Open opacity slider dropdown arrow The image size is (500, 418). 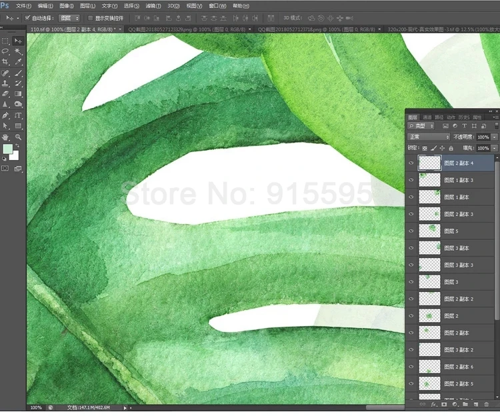[494, 137]
